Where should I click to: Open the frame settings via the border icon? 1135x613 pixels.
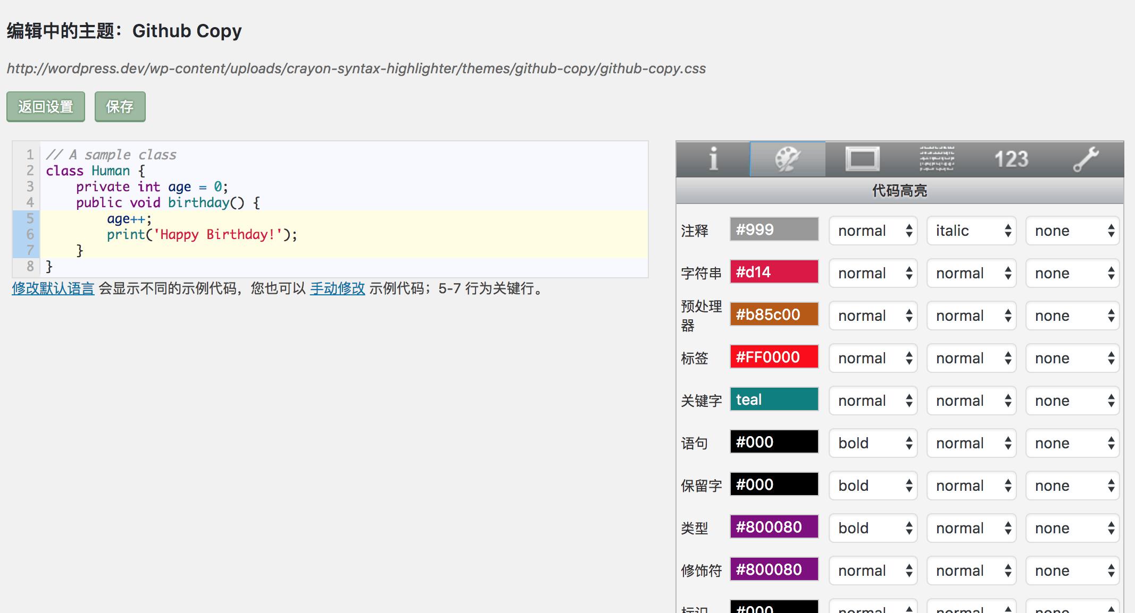pyautogui.click(x=863, y=159)
